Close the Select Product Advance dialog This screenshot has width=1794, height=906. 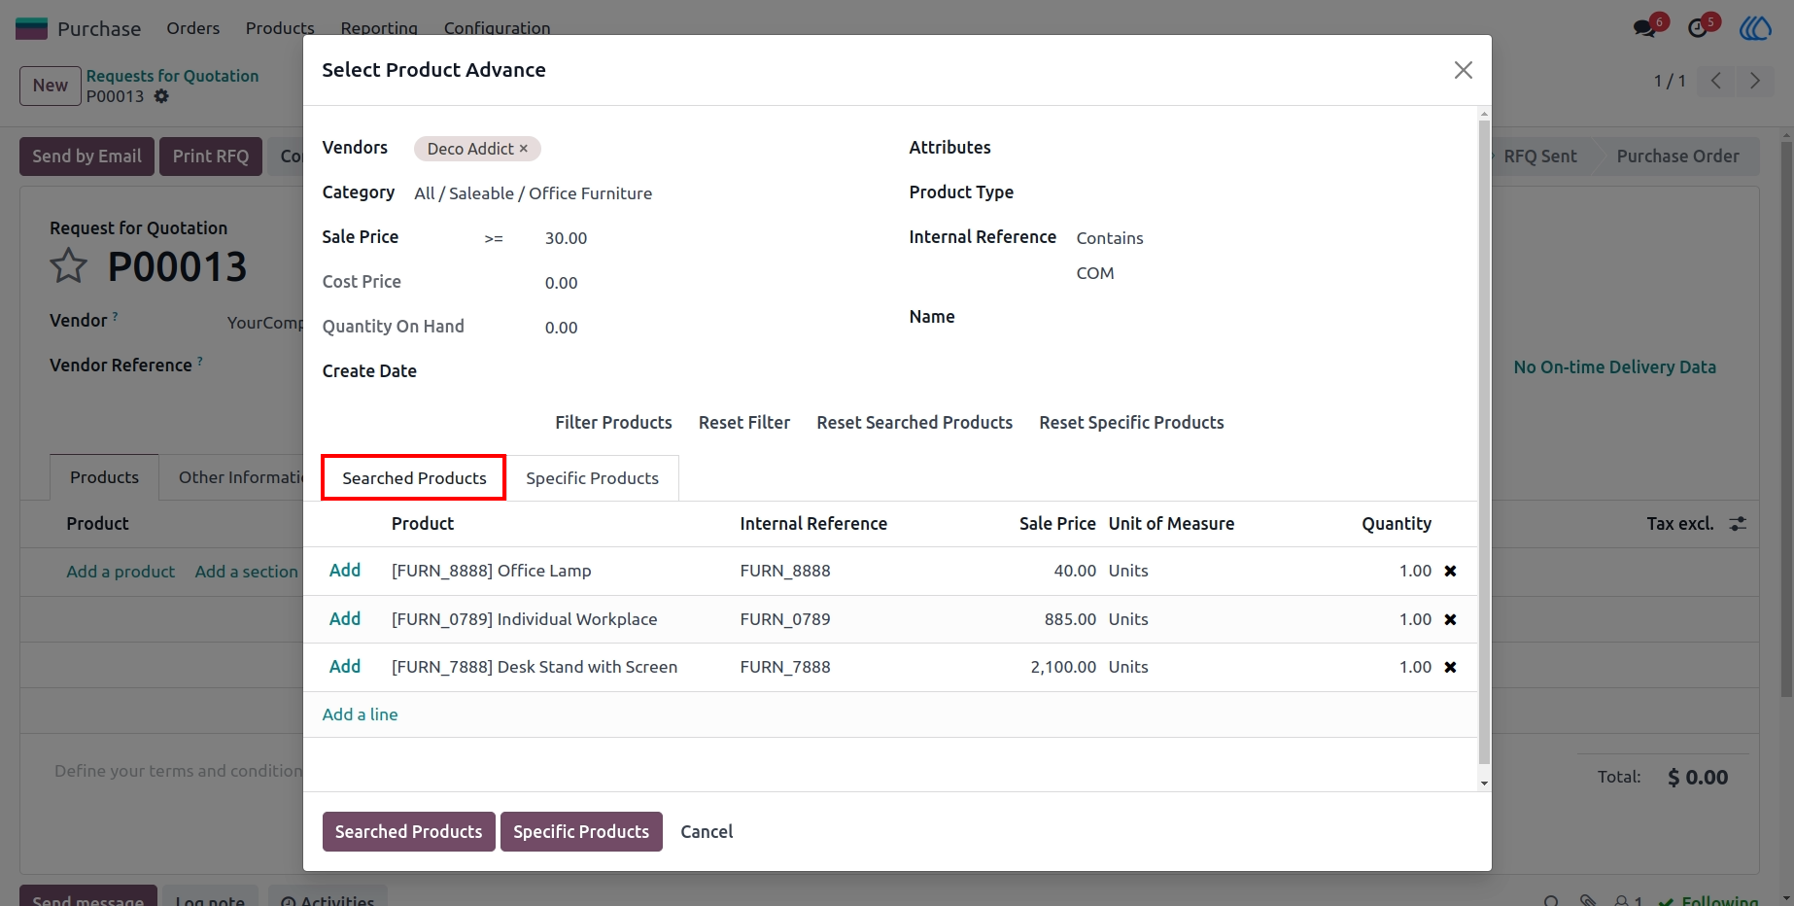(1463, 70)
